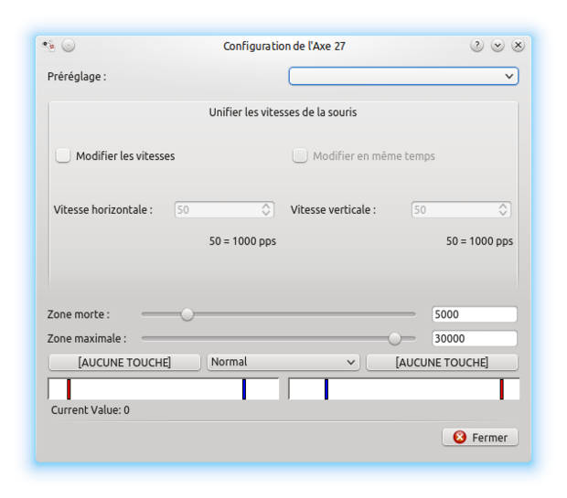
Task: Click the Zone maximale slider handle
Action: 395,338
